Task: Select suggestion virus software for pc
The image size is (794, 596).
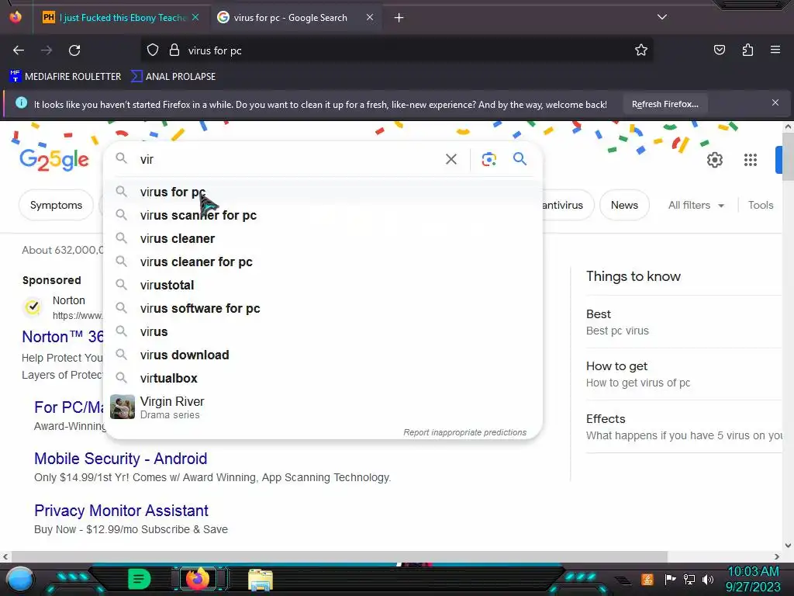Action: pos(323,309)
